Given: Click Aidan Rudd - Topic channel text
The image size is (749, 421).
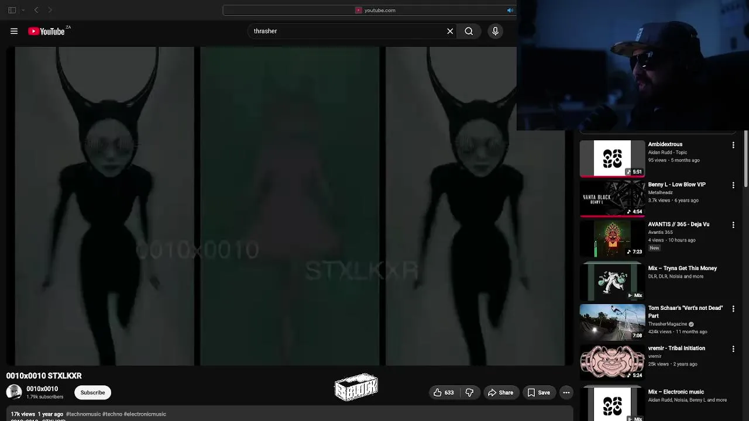Looking at the screenshot, I should tap(668, 153).
